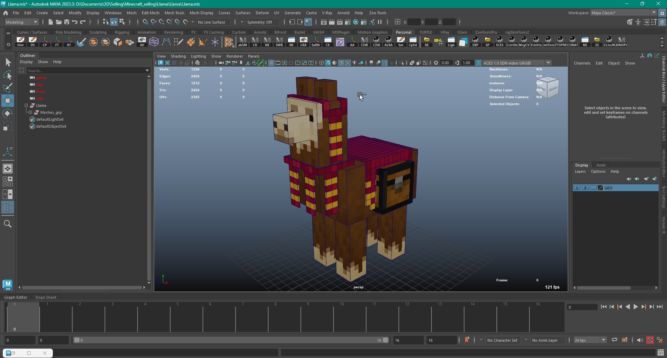Click the RE folder shelf button
Viewport: 667px width, 358px height.
point(427,42)
